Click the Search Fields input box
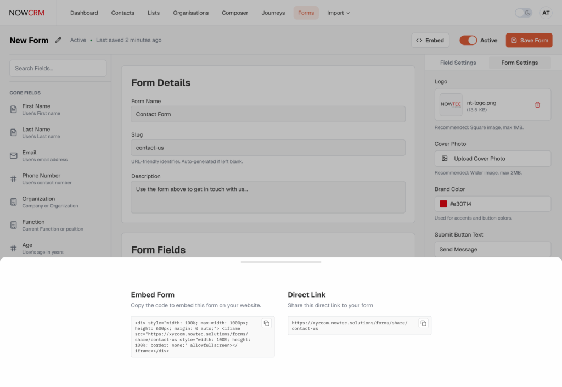The width and height of the screenshot is (562, 387). [x=58, y=68]
